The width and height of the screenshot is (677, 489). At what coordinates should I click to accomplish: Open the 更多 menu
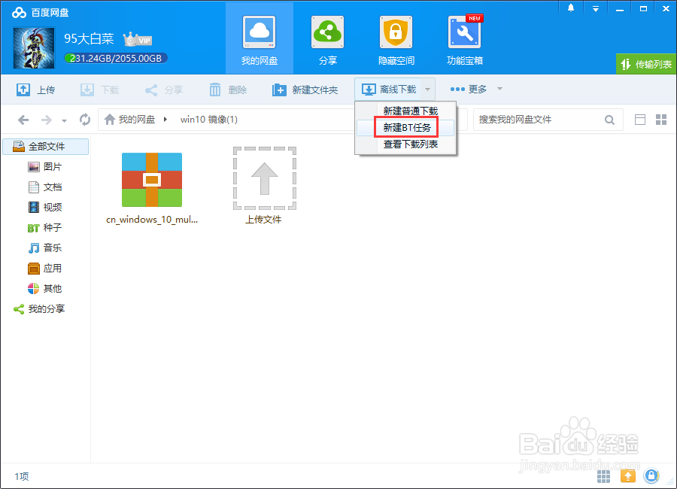tap(476, 89)
